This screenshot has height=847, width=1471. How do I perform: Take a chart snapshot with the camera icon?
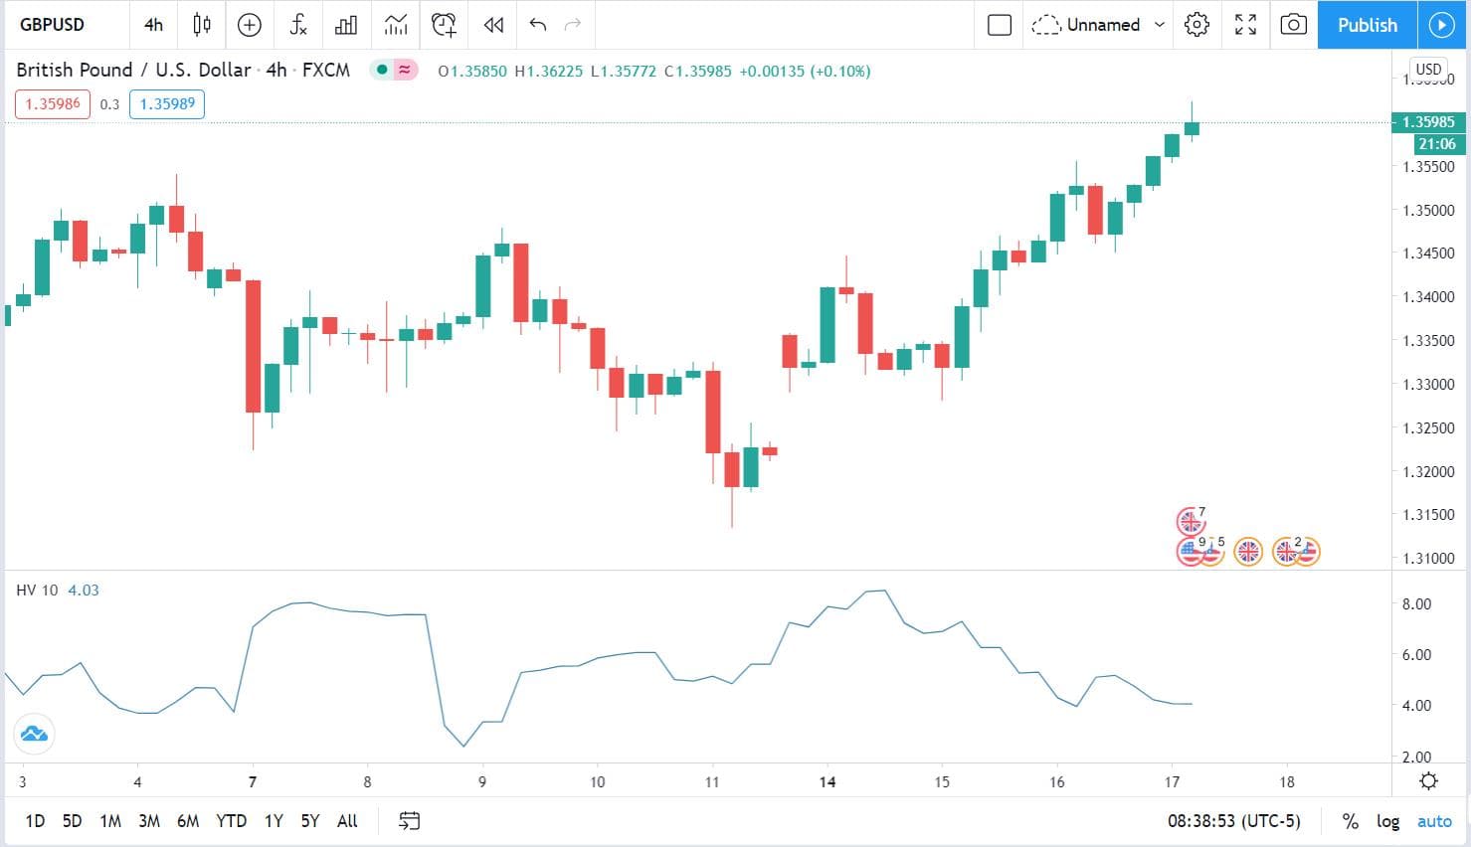tap(1293, 25)
